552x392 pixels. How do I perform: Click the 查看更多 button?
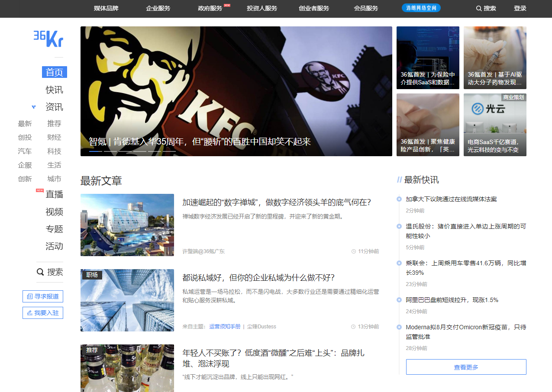466,367
